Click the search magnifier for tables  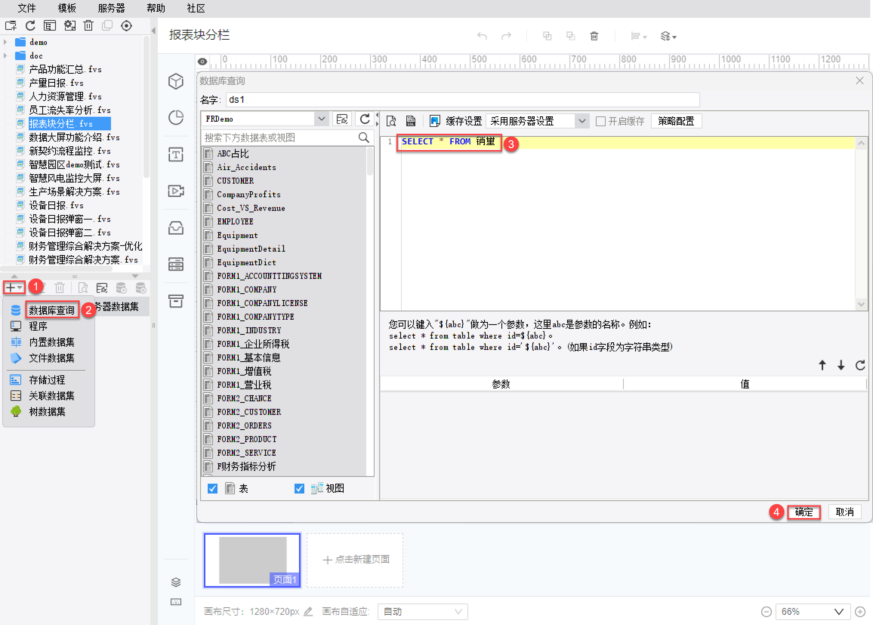tap(363, 138)
